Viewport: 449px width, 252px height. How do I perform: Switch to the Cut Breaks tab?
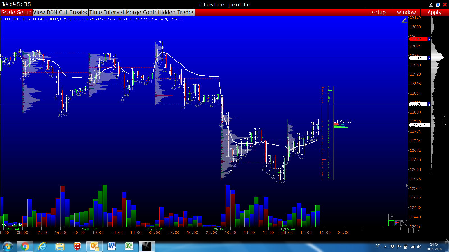pyautogui.click(x=73, y=12)
